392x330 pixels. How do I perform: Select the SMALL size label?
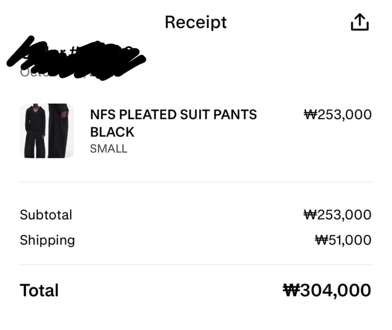(x=109, y=149)
